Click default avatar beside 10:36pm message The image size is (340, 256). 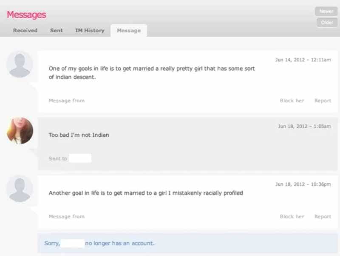click(x=20, y=189)
